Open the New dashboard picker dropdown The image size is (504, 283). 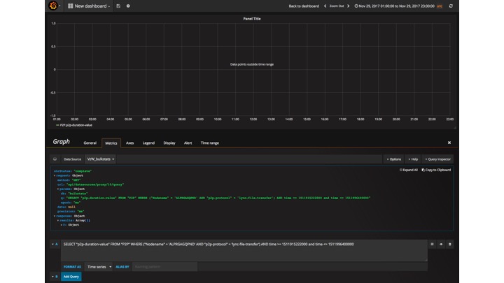(90, 6)
